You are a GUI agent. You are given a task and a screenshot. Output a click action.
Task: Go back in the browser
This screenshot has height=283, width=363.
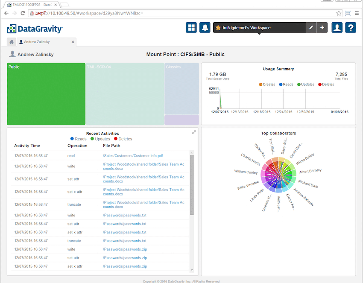tap(6, 13)
